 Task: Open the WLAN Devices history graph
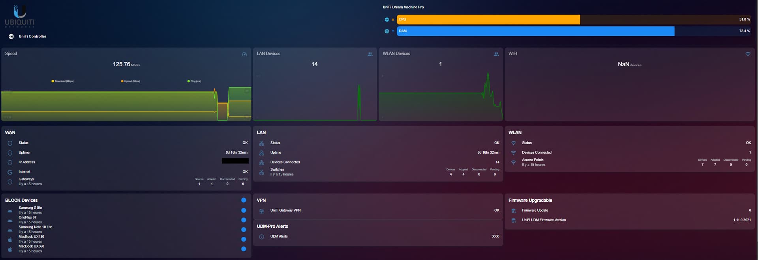coord(441,97)
